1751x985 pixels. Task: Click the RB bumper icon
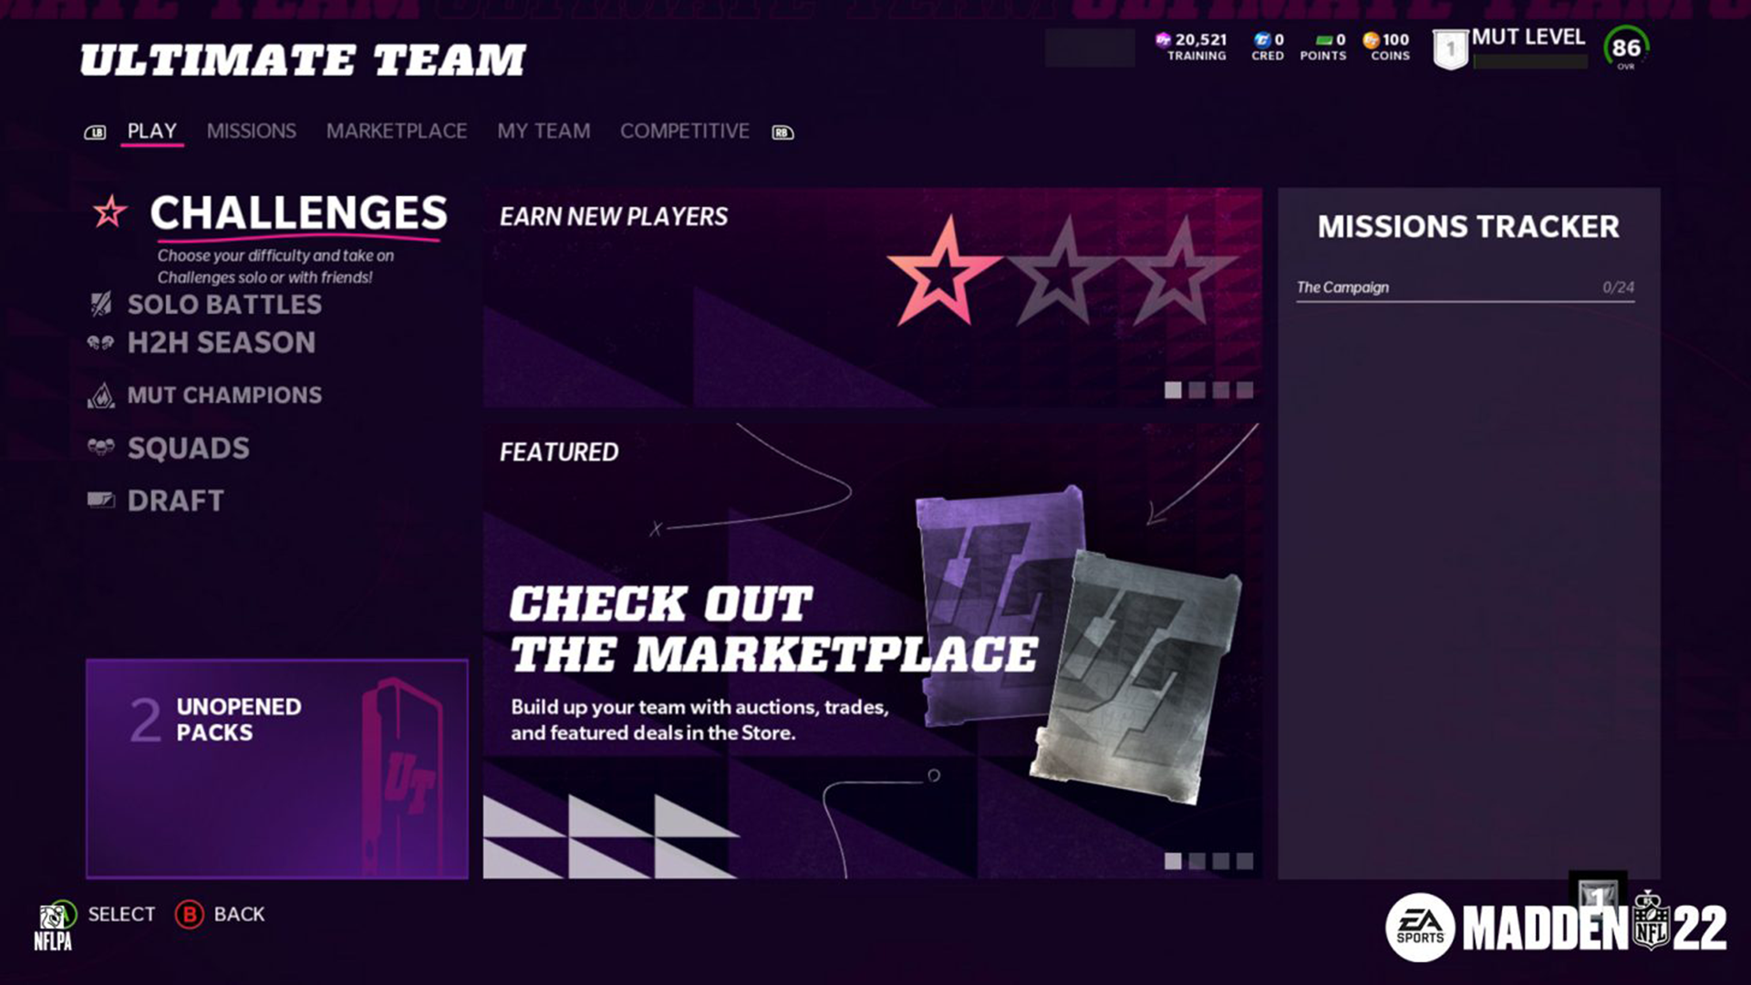[x=782, y=132]
